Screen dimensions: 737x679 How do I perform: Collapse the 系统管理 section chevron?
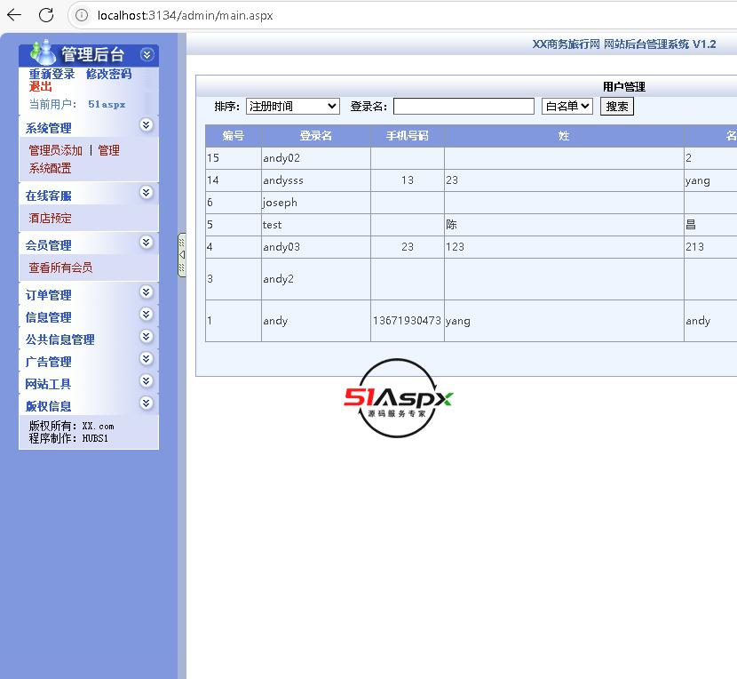pos(147,124)
